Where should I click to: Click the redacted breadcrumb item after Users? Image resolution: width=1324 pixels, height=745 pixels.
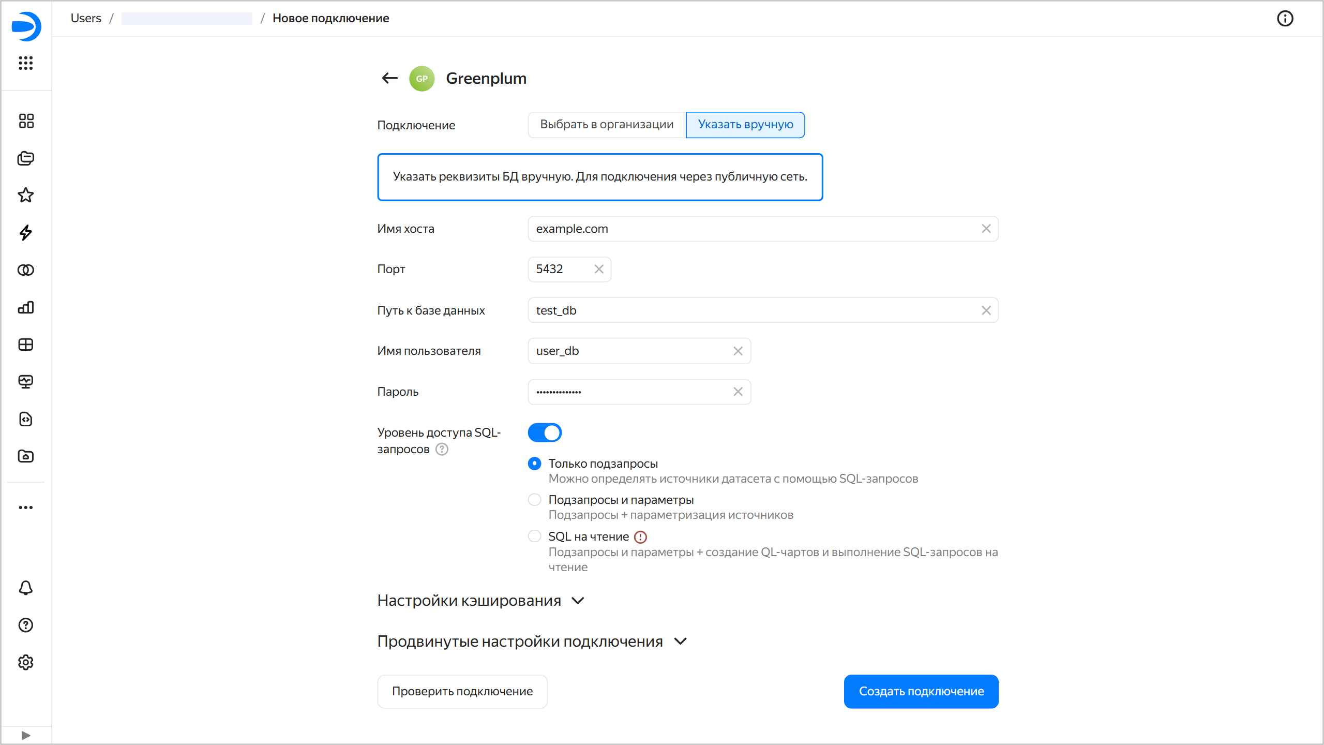(187, 19)
